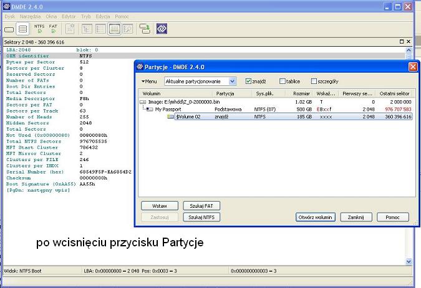This screenshot has width=421, height=288.
Task: Open the directory tree panel toolbar icon
Action: point(87,29)
